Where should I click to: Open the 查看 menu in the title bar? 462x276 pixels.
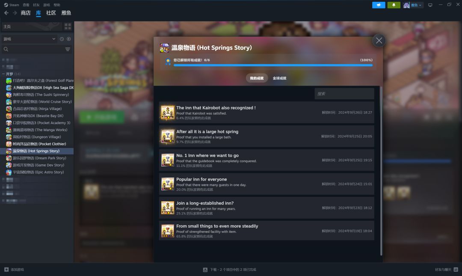click(26, 5)
